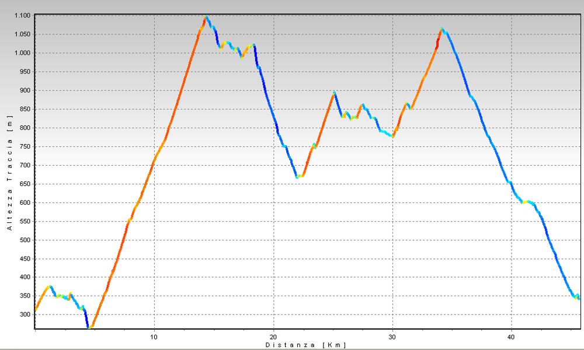
Task: Click the 300 label on the altitude axis
Action: click(26, 314)
